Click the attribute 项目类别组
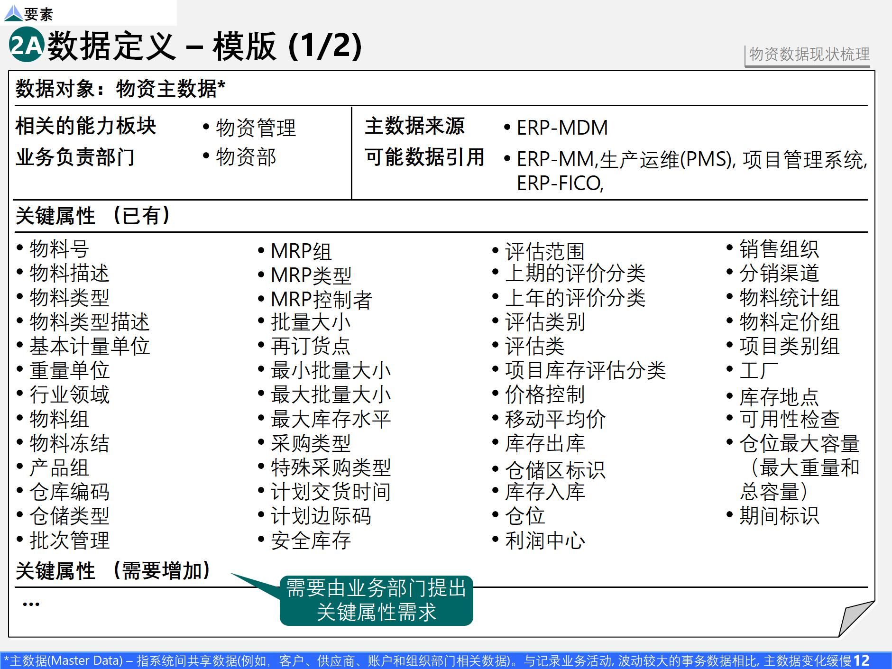This screenshot has width=892, height=669. tap(790, 346)
